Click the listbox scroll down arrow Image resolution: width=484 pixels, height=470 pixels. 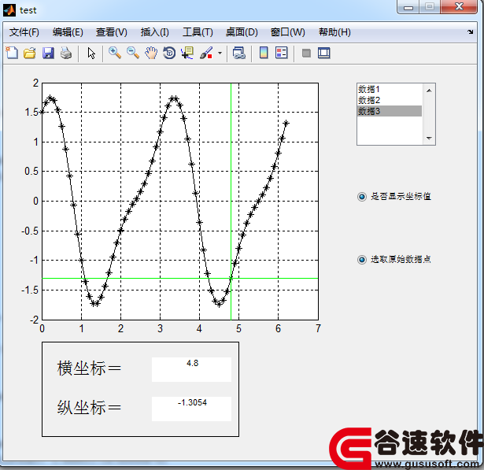point(429,138)
